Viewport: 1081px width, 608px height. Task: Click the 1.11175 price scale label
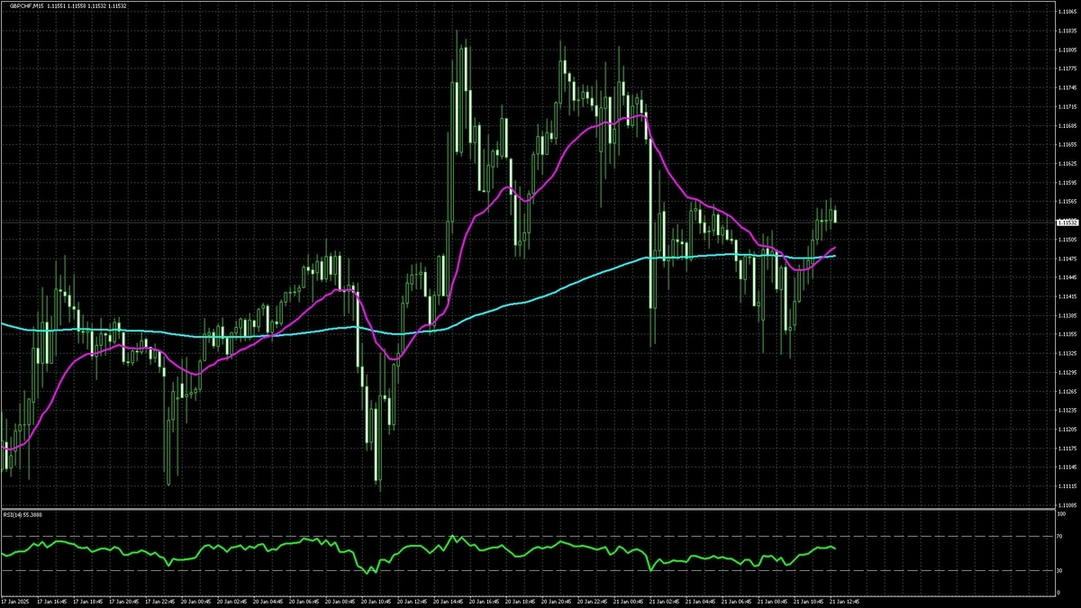[1067, 448]
